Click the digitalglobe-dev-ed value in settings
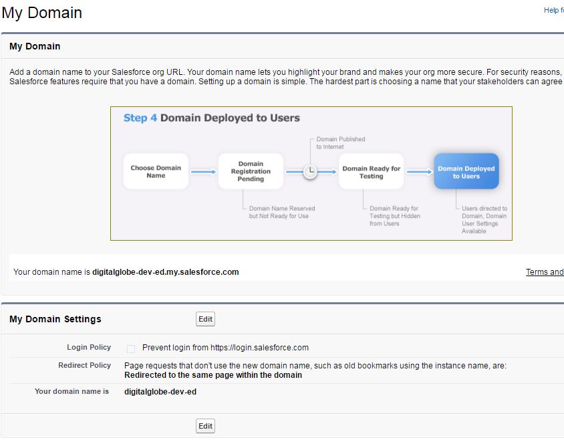 coord(160,391)
